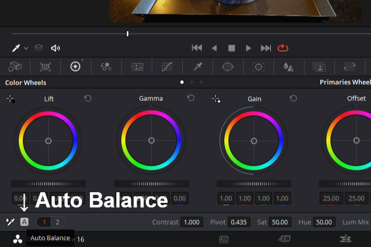The height and width of the screenshot is (247, 371).
Task: Play the clip forward
Action: pyautogui.click(x=248, y=48)
